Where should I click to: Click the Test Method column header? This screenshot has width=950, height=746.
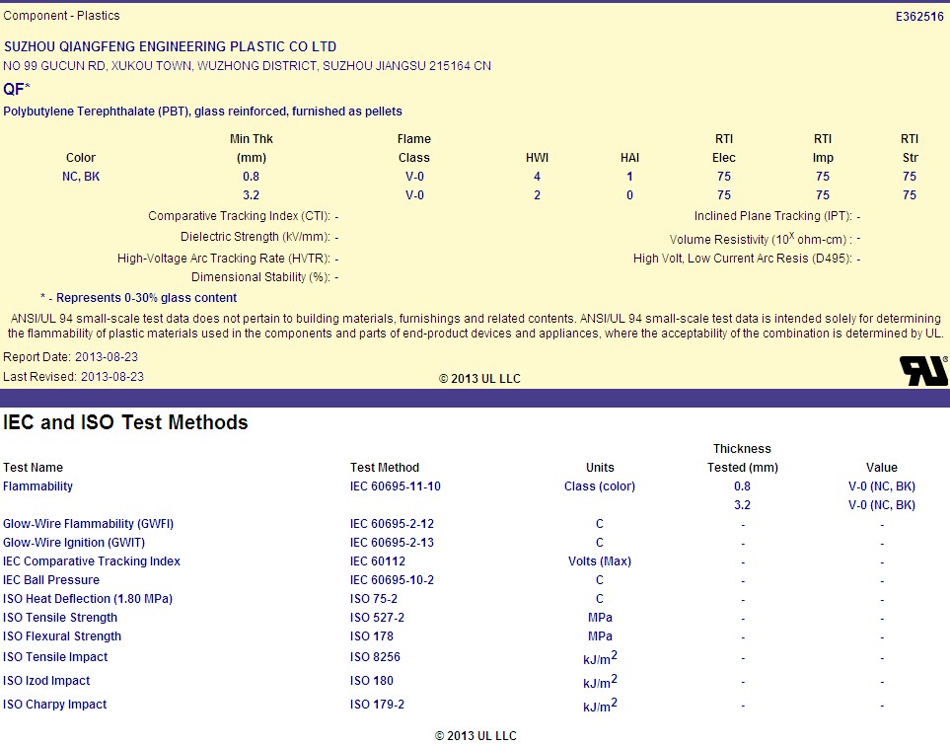(384, 467)
